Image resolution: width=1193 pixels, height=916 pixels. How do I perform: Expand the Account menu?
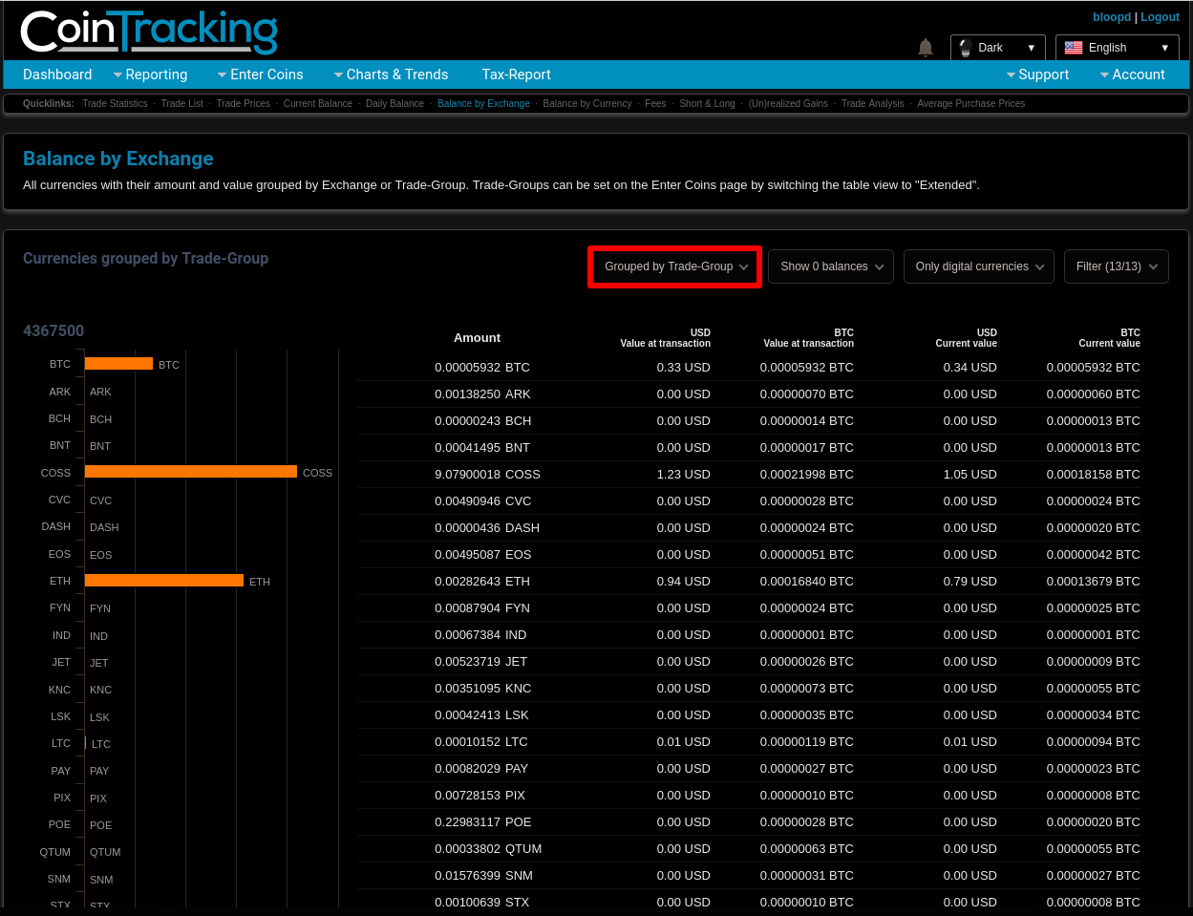point(1132,75)
